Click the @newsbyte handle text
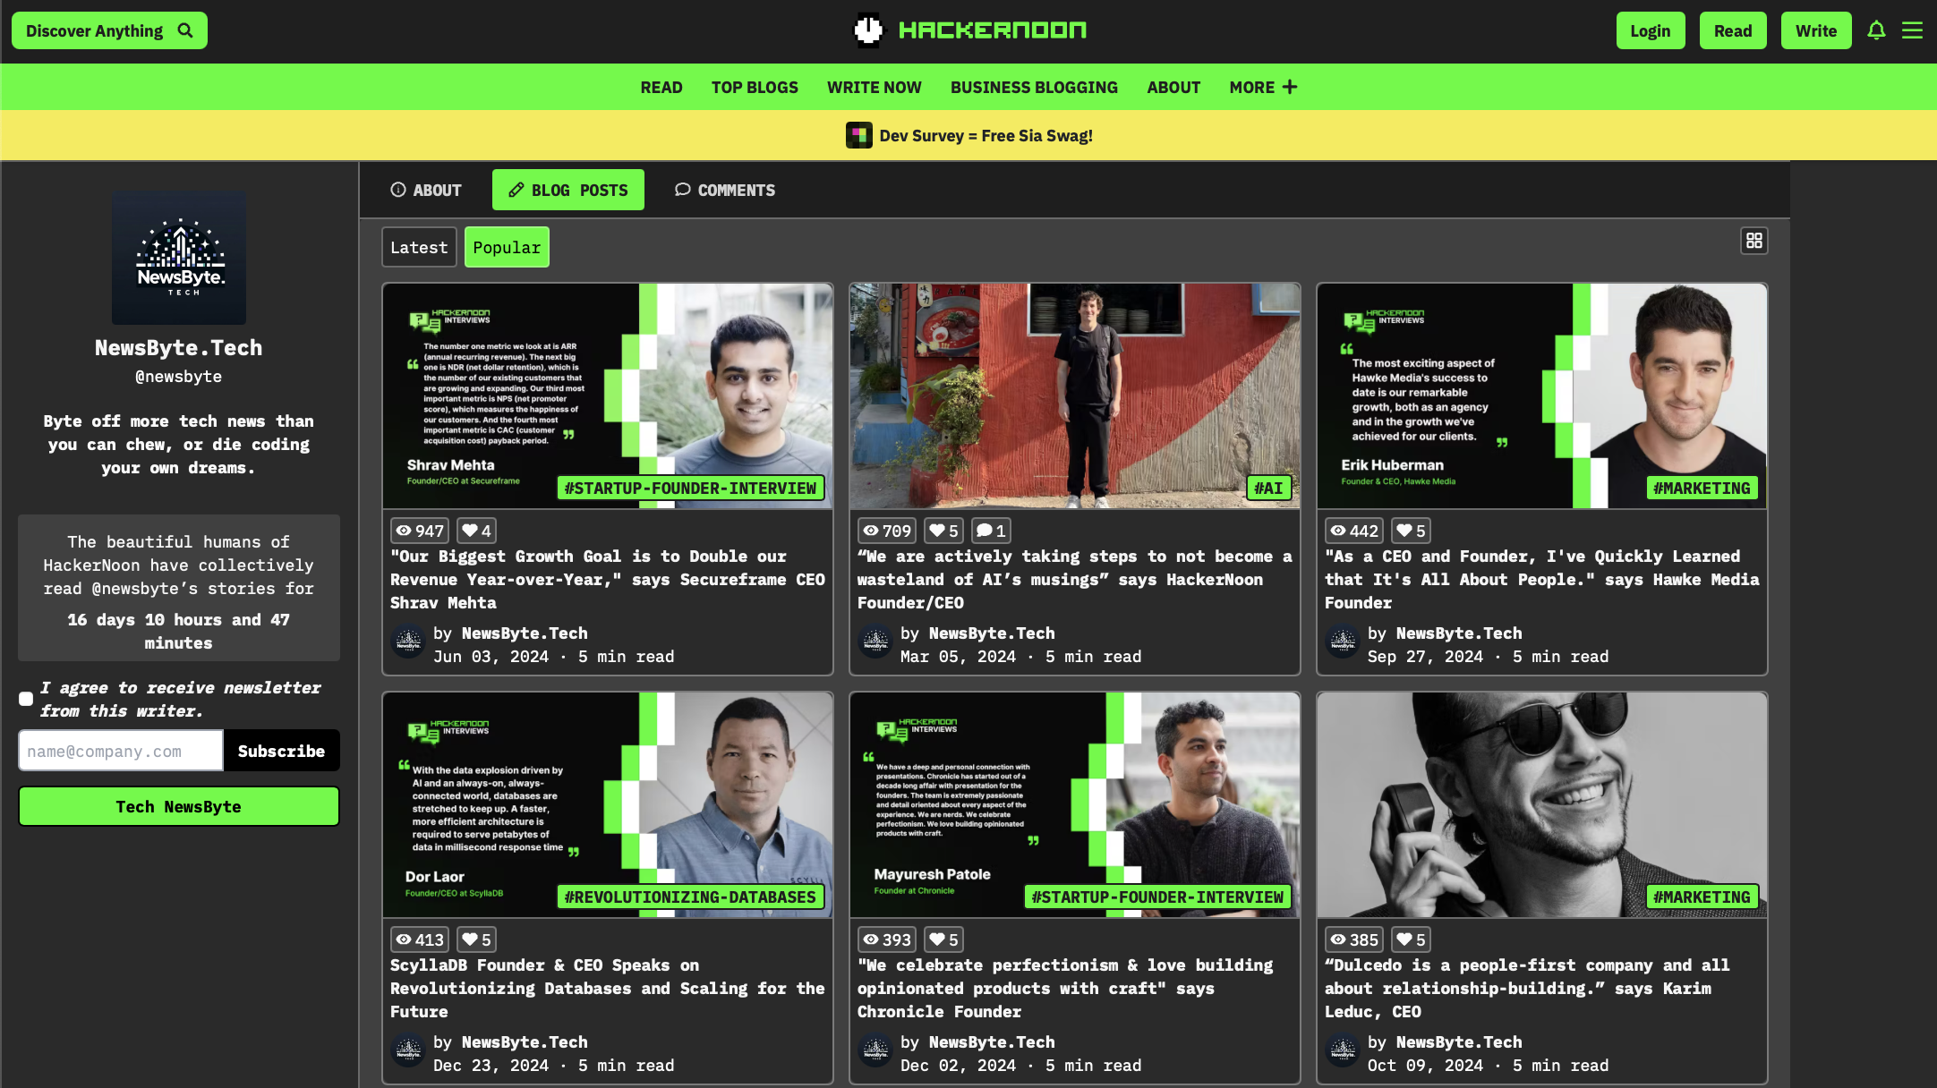 [179, 377]
